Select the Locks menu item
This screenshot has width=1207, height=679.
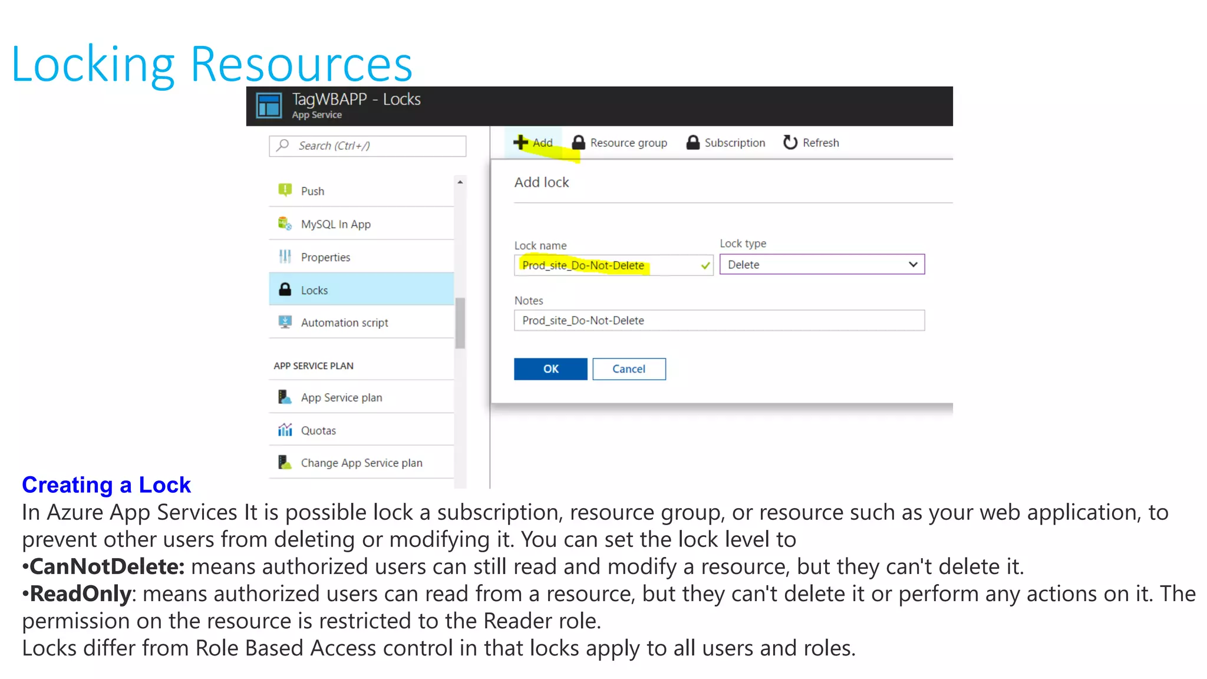(x=361, y=289)
